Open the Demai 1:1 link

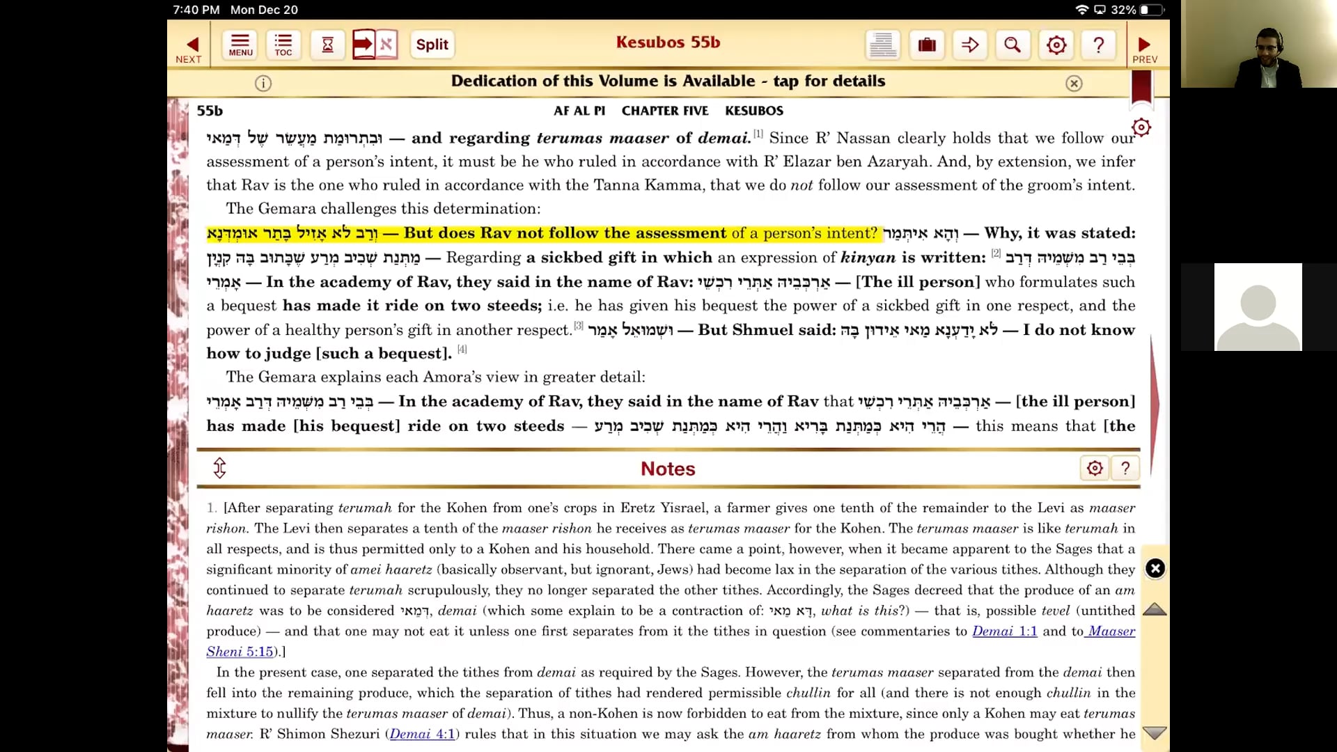[1004, 631]
